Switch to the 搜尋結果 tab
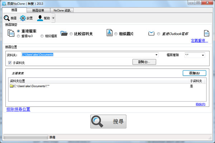215x143 pixels. click(38, 10)
